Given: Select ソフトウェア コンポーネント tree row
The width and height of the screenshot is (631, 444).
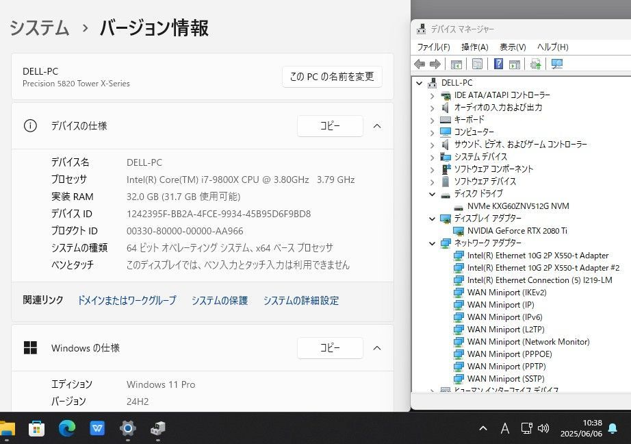Looking at the screenshot, I should pos(493,169).
